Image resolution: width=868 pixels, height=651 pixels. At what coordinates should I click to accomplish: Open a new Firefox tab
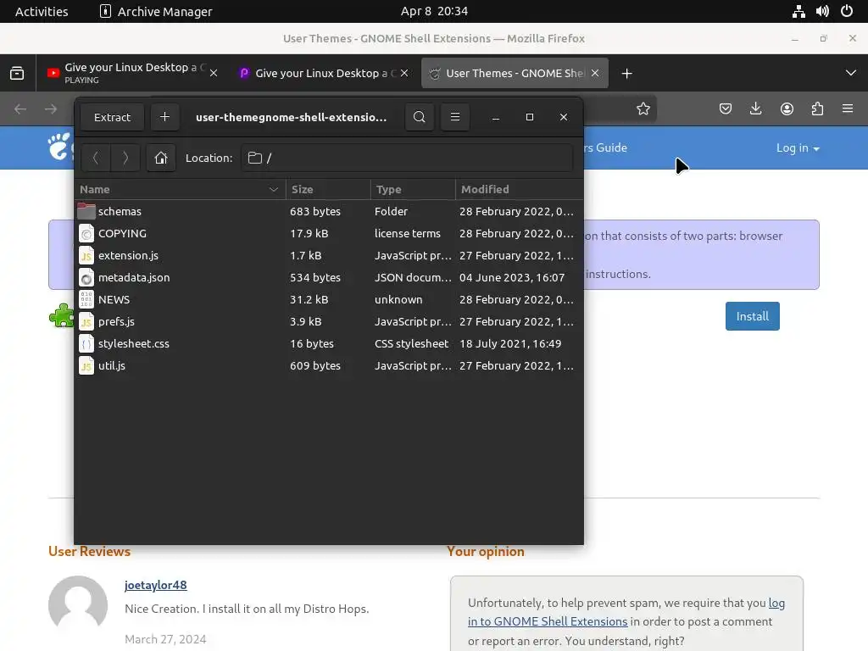click(x=626, y=73)
